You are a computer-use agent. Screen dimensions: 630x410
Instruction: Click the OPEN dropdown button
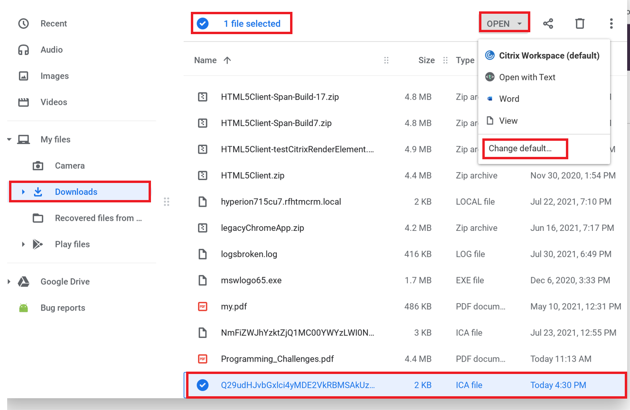tap(504, 24)
